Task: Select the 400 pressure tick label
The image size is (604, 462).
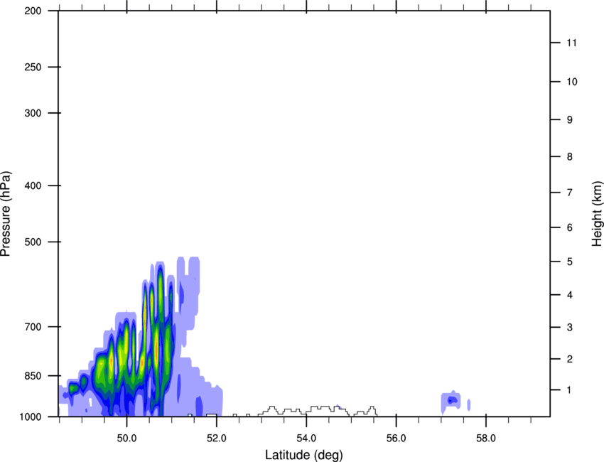Action: [33, 186]
